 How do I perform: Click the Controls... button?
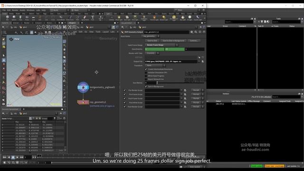pyautogui.click(x=194, y=41)
